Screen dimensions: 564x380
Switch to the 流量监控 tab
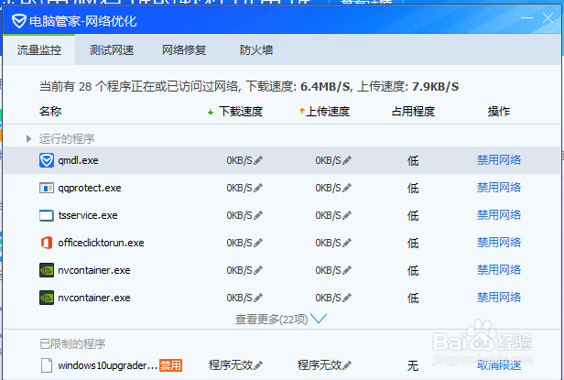38,50
